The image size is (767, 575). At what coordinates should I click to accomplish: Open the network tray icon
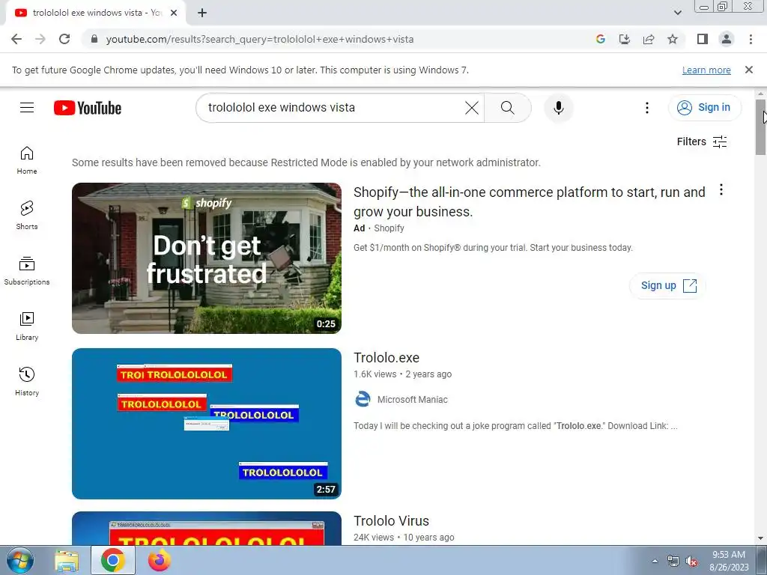click(673, 562)
